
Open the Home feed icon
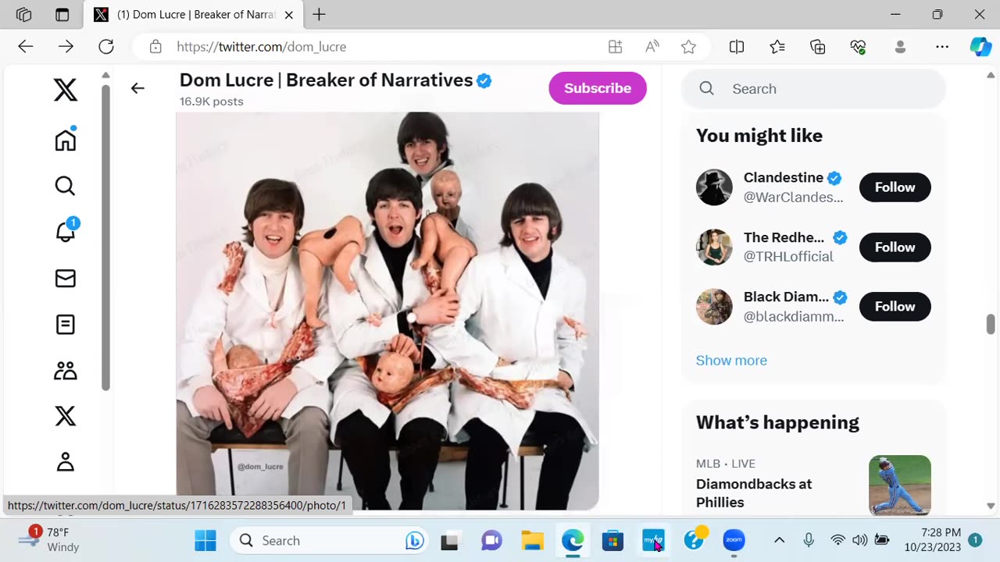66,139
